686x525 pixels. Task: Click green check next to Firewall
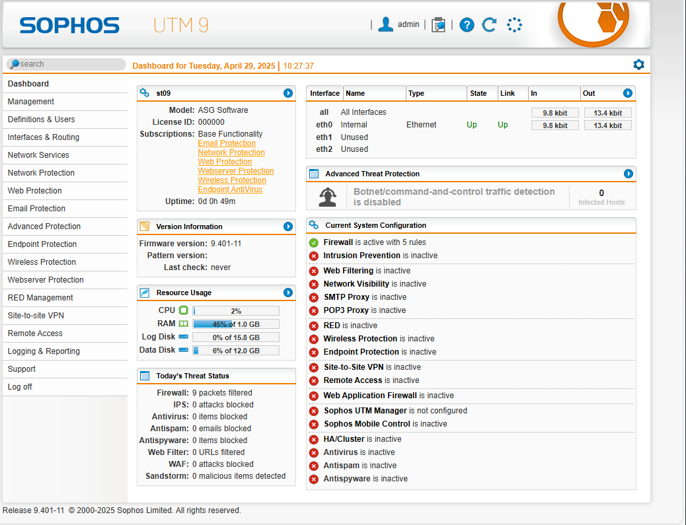point(314,242)
